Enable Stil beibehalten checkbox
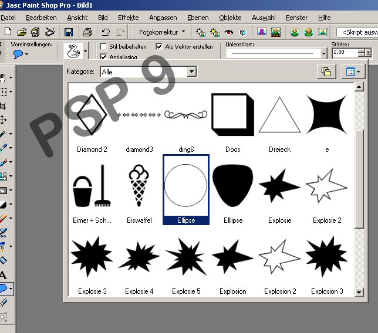The width and height of the screenshot is (378, 333). click(x=103, y=46)
